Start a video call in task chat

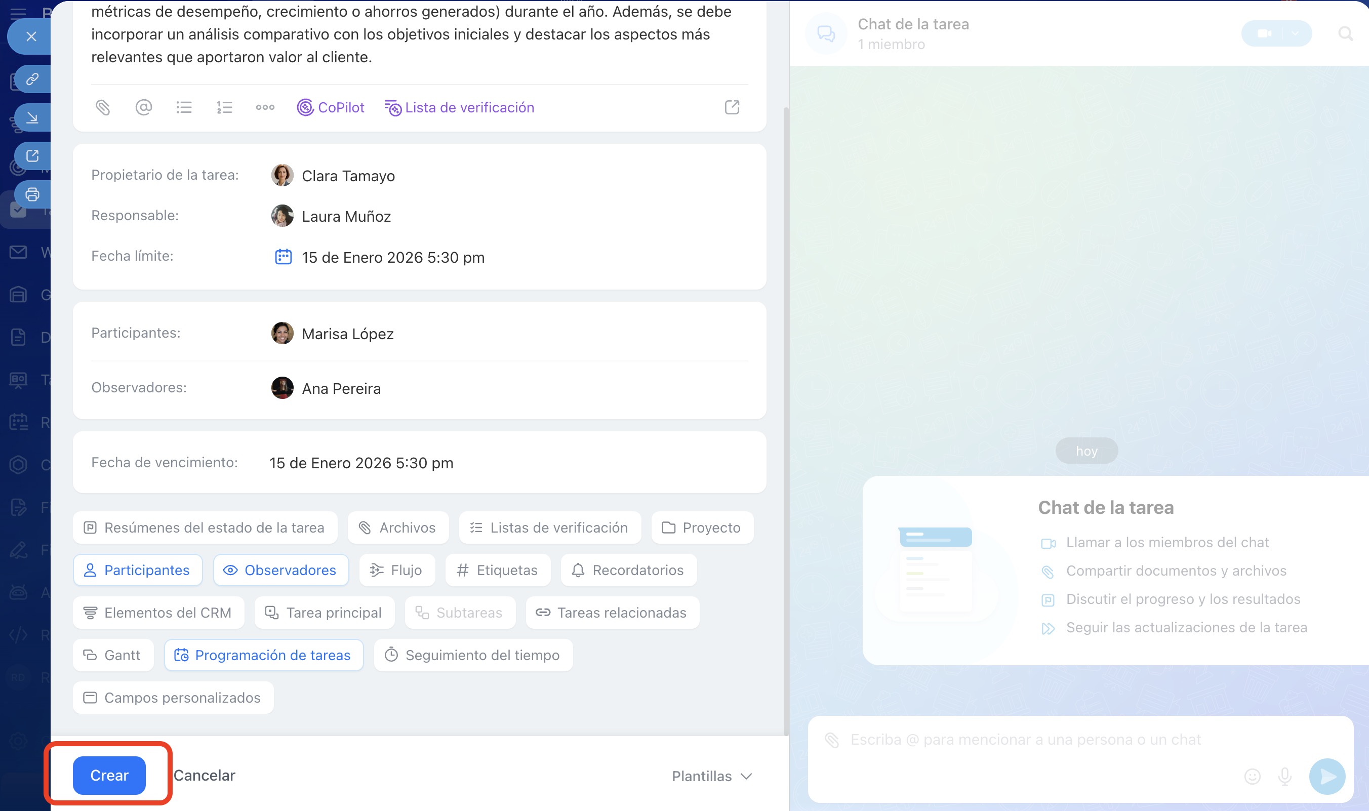tap(1264, 34)
